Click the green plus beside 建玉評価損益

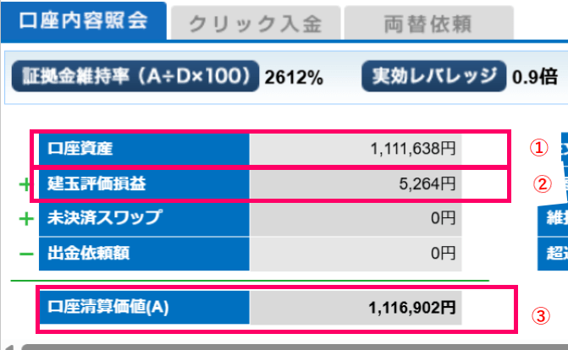point(25,184)
